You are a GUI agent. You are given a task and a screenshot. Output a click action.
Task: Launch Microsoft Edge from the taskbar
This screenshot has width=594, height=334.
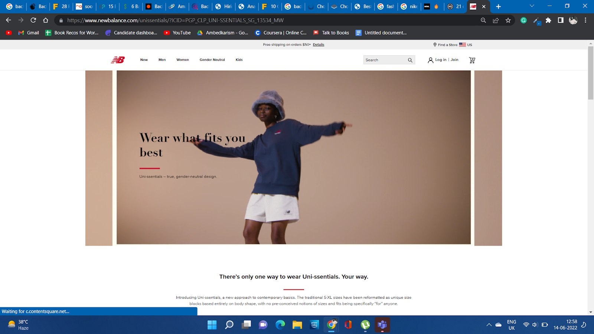coord(280,325)
